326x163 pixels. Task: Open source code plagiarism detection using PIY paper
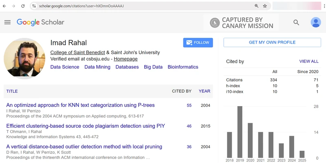coord(86,126)
